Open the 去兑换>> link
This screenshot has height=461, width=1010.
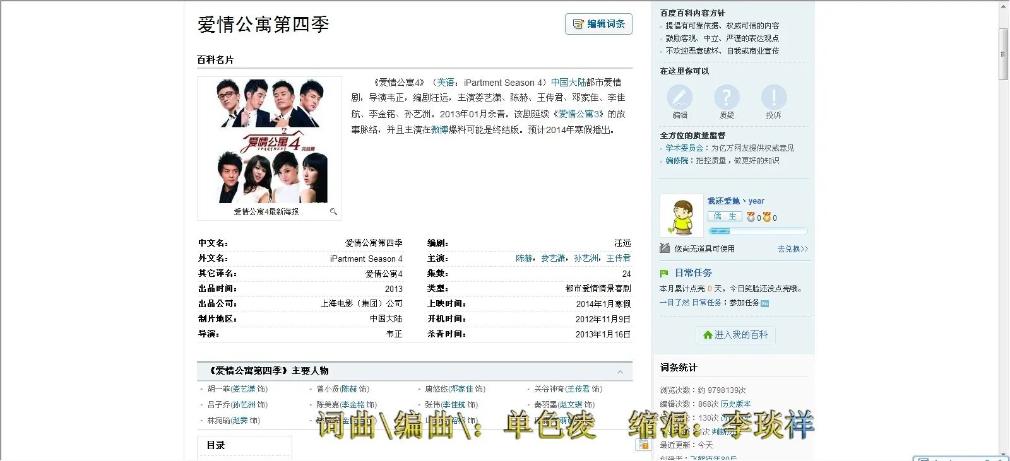click(x=793, y=249)
